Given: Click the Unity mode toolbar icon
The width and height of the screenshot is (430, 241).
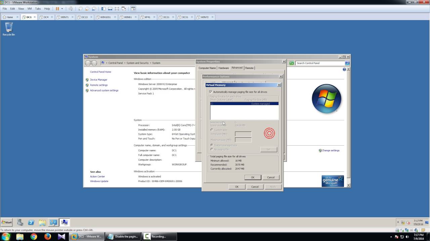Looking at the screenshot, I should 124,9.
